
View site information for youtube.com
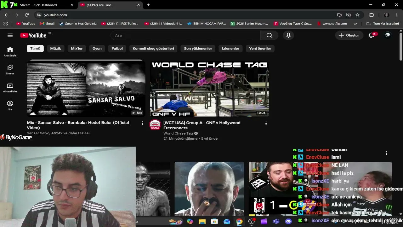[x=38, y=15]
